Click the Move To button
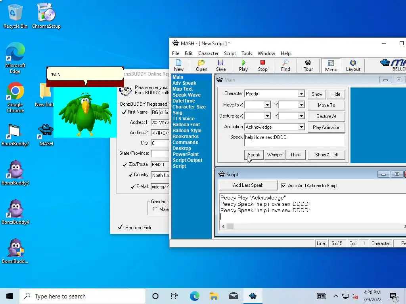This screenshot has height=304, width=406. coord(326,105)
